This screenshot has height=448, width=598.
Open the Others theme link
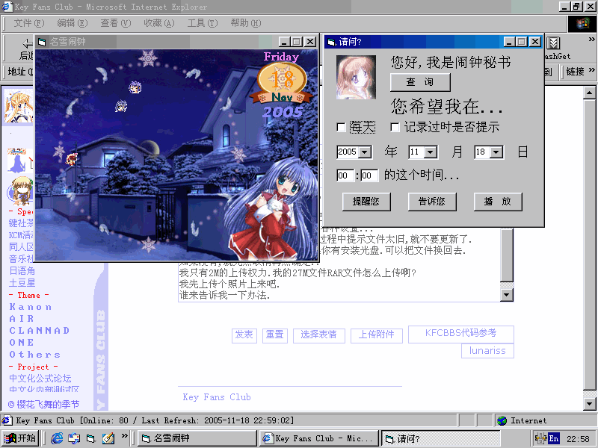(x=35, y=355)
